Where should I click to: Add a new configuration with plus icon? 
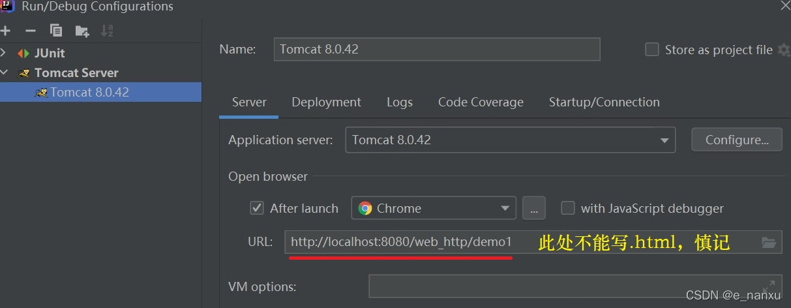[5, 31]
